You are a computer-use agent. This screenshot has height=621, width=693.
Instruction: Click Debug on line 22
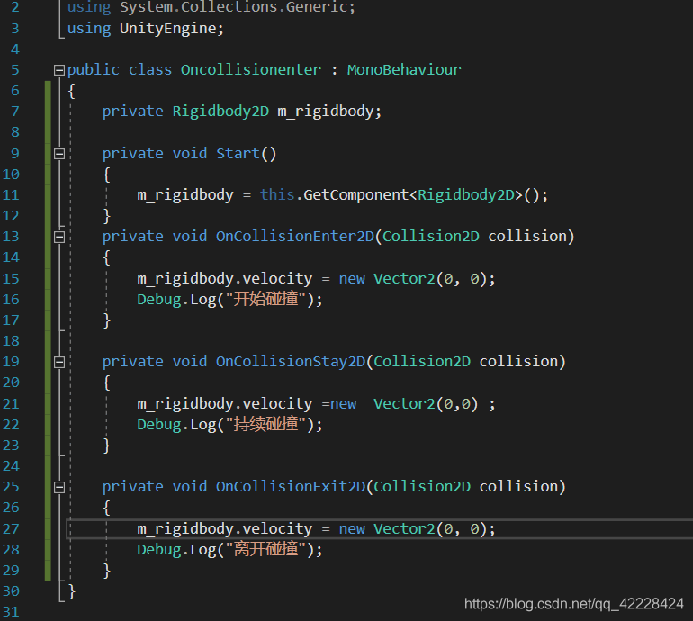click(159, 424)
